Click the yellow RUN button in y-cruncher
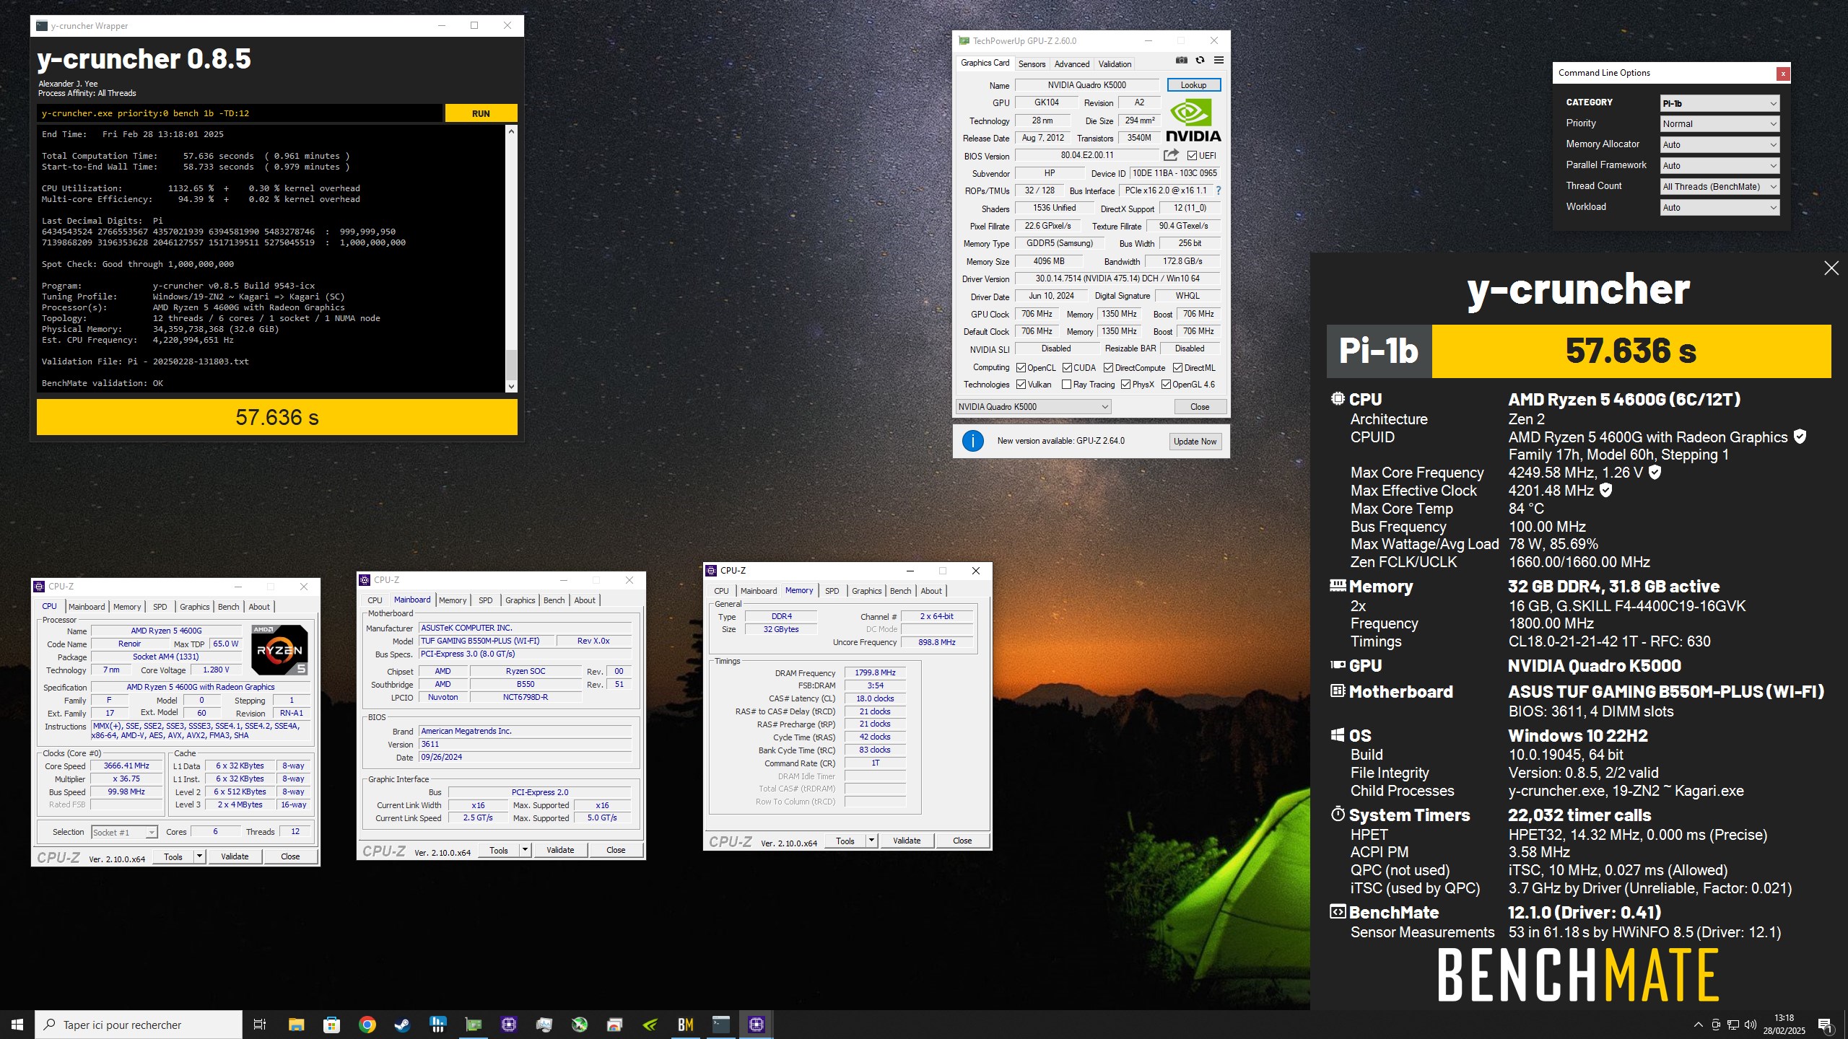The width and height of the screenshot is (1848, 1039). pyautogui.click(x=481, y=113)
